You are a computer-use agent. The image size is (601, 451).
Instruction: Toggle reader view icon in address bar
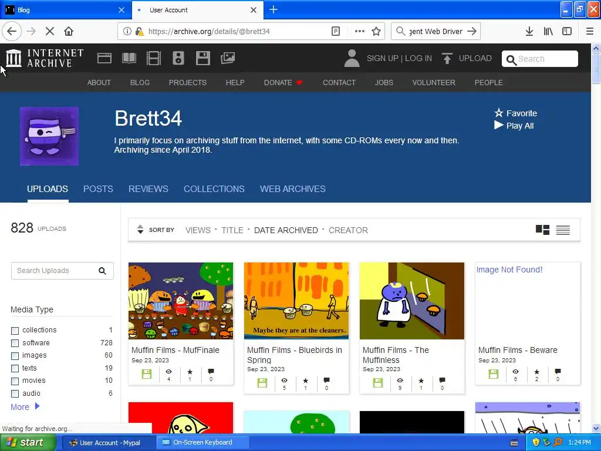[x=335, y=31]
